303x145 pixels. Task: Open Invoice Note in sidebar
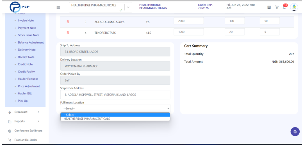[x=26, y=21]
